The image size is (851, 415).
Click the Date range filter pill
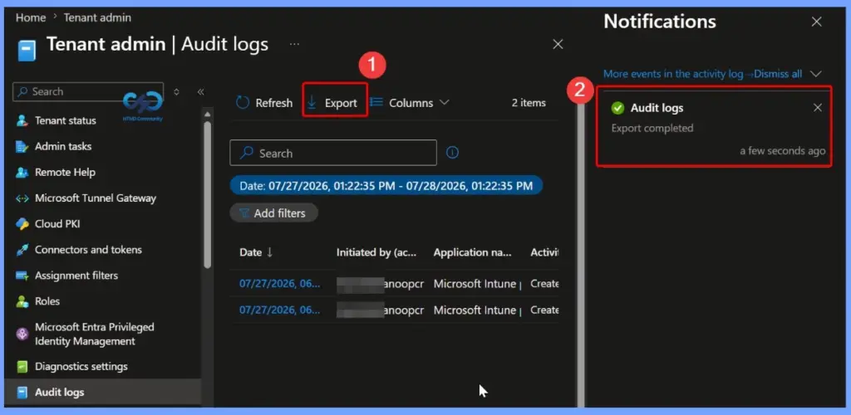[386, 186]
